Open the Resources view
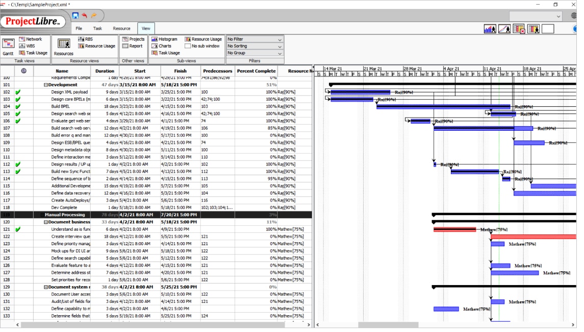The image size is (584, 332). pyautogui.click(x=64, y=47)
